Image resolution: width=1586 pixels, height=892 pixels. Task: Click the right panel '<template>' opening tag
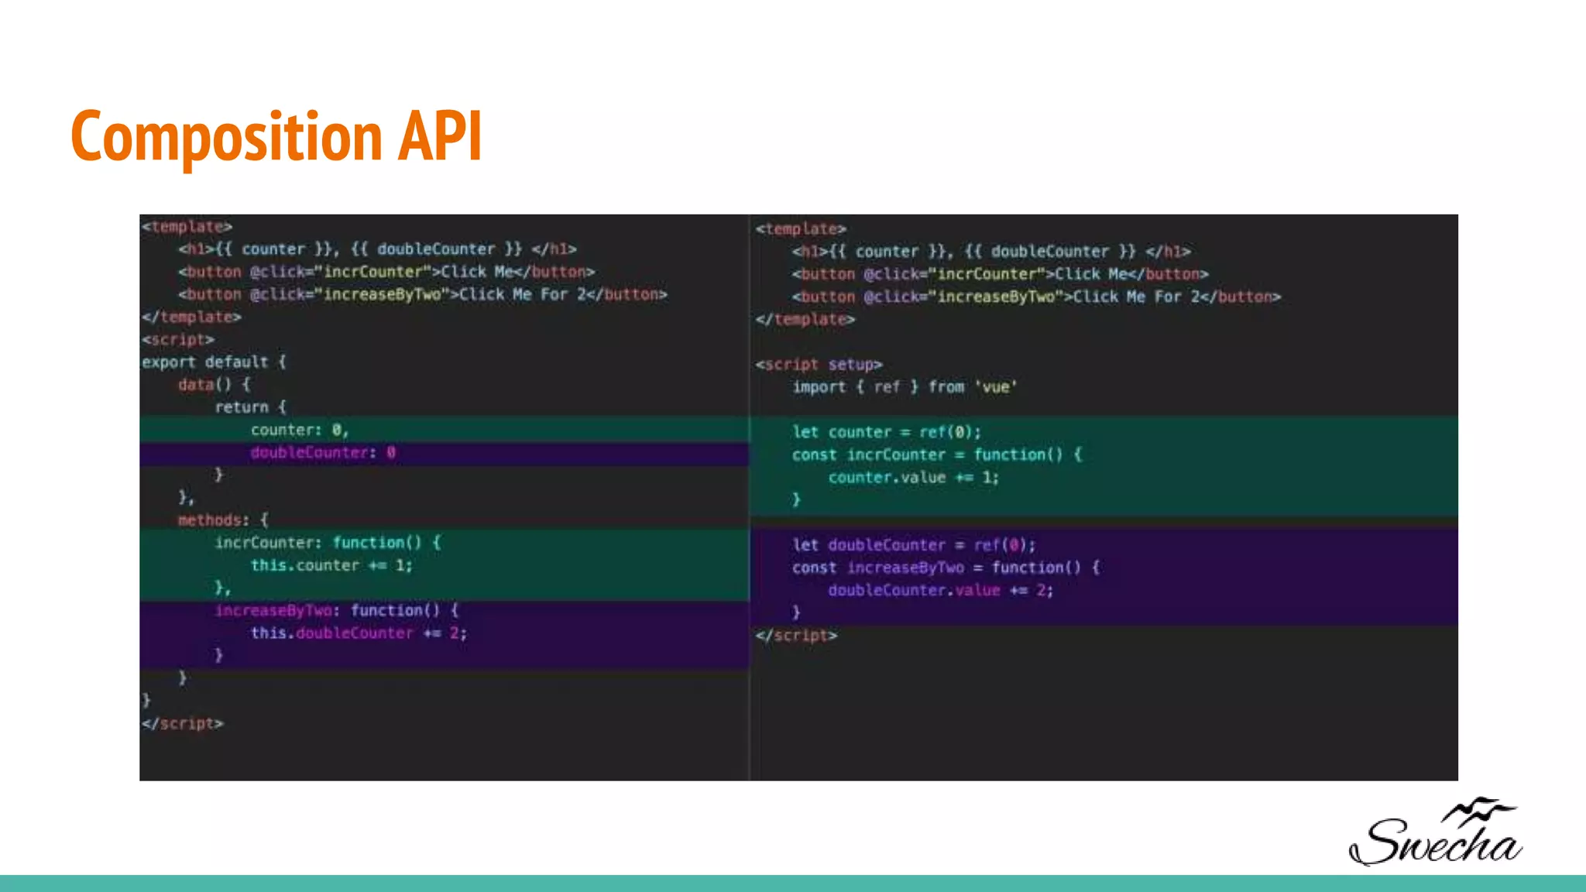point(802,228)
